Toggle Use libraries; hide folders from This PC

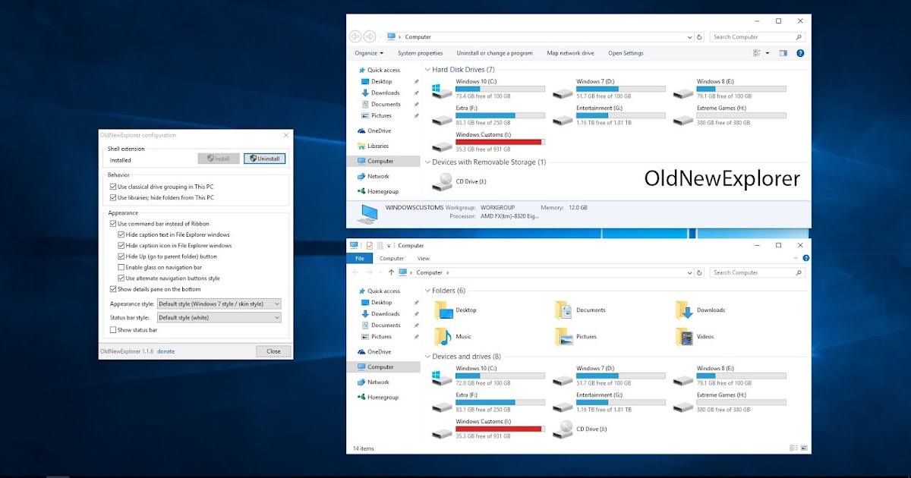(113, 197)
